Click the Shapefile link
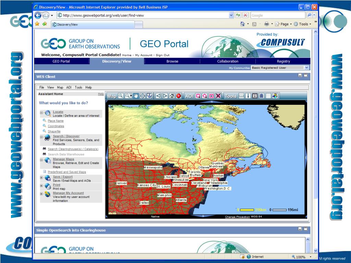351x263 pixels. coord(54,131)
